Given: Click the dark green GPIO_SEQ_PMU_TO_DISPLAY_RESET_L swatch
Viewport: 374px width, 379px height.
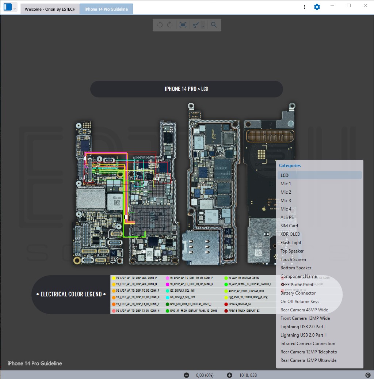Looking at the screenshot, I should pyautogui.click(x=167, y=304).
